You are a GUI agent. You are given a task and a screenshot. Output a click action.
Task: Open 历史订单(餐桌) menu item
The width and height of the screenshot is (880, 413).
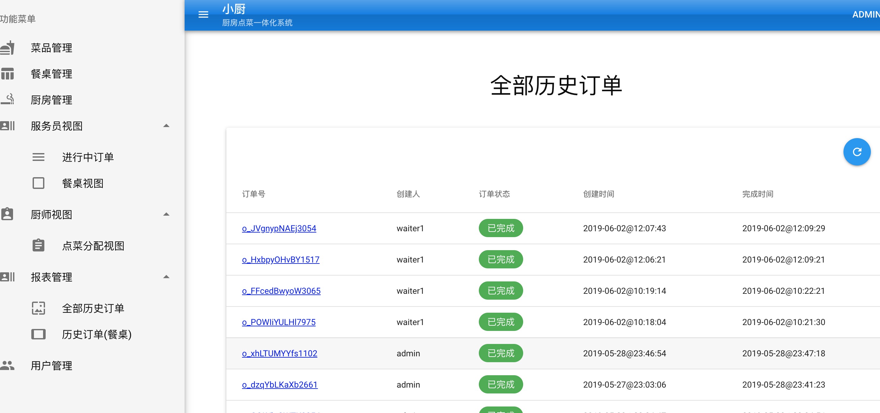click(96, 334)
